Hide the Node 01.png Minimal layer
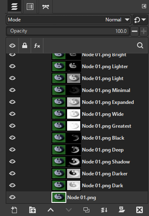The height and width of the screenshot is (216, 149). [x=12, y=90]
